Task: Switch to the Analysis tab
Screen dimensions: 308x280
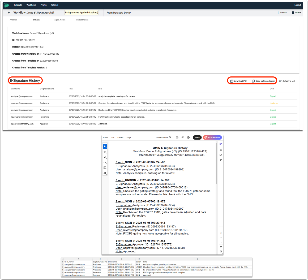Action: 14,20
